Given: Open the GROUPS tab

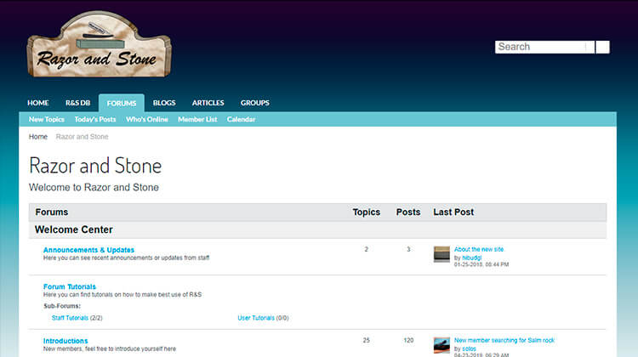Looking at the screenshot, I should coord(254,103).
